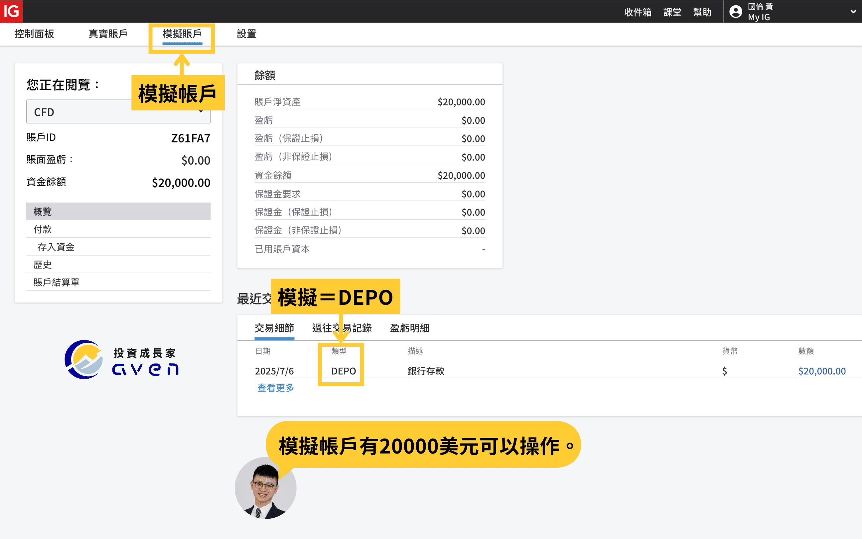This screenshot has width=862, height=539.
Task: Open 付款 in the sidebar menu
Action: [118, 229]
